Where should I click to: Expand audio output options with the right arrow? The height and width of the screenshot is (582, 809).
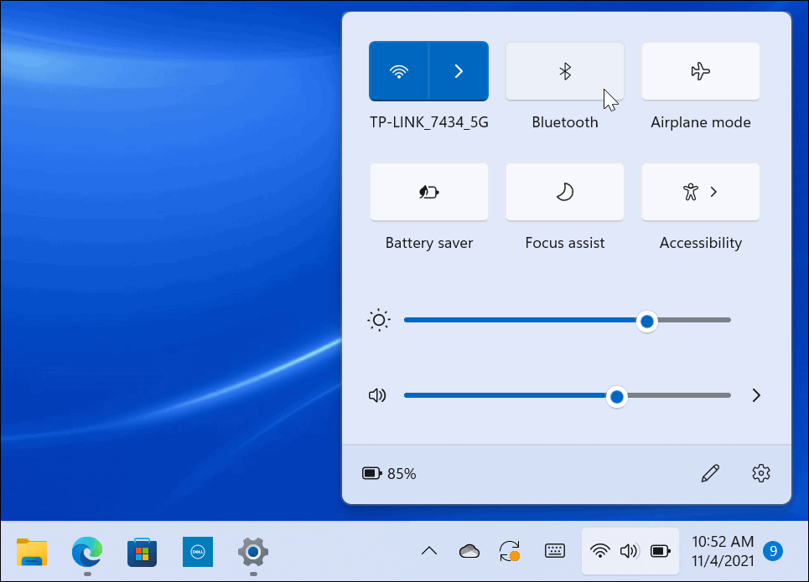755,394
